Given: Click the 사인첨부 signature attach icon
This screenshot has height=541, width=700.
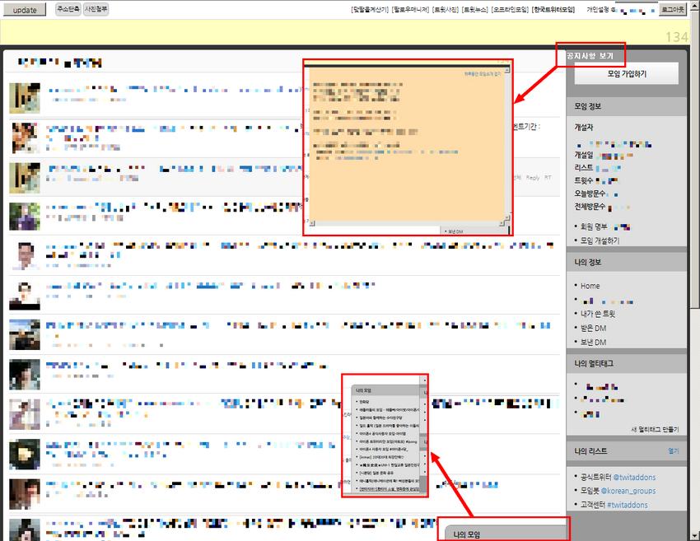Looking at the screenshot, I should (96, 7).
